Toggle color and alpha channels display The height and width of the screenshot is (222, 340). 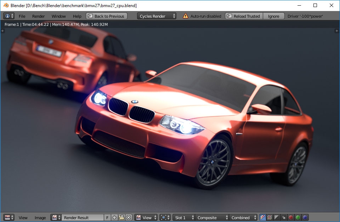click(262, 217)
